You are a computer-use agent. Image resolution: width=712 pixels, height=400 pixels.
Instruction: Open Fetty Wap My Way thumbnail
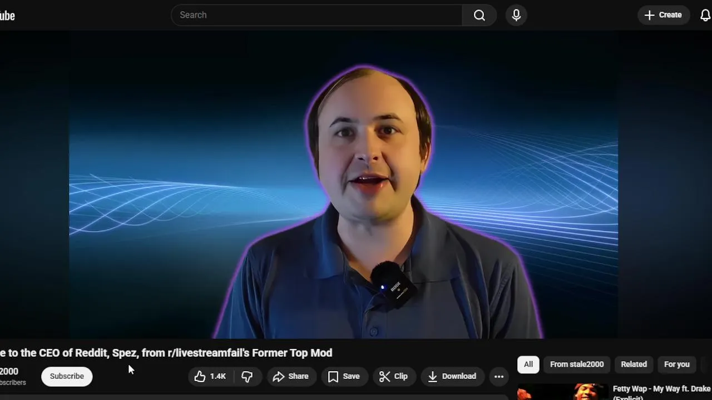click(562, 392)
